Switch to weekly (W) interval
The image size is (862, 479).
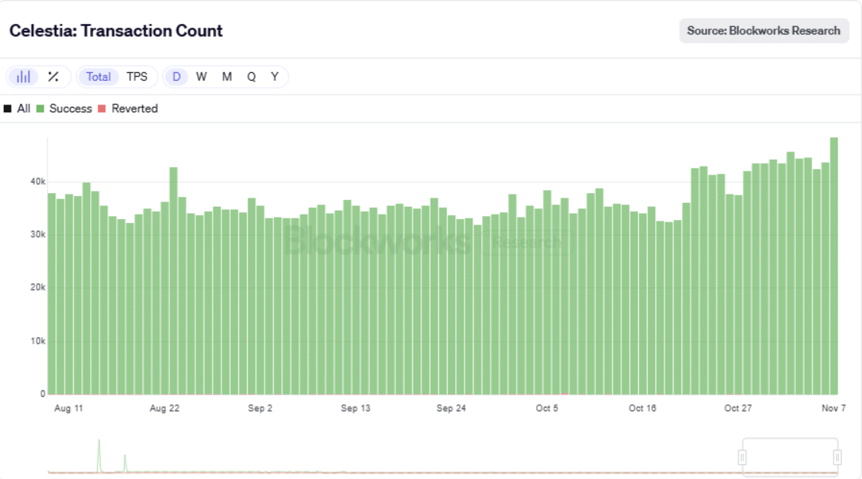click(x=201, y=77)
